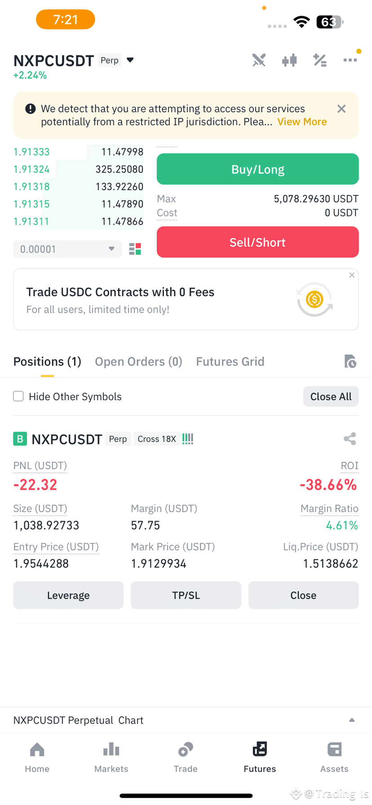Follow the View More link
This screenshot has height=805, width=372.
click(302, 122)
